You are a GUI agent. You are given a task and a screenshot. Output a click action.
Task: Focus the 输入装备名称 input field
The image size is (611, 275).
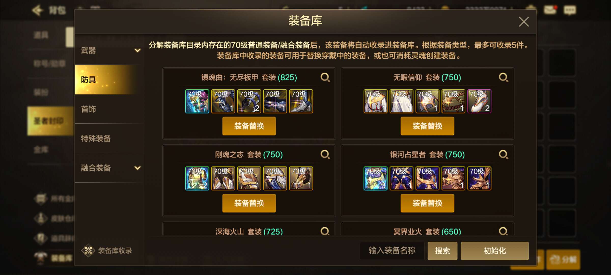click(x=392, y=251)
